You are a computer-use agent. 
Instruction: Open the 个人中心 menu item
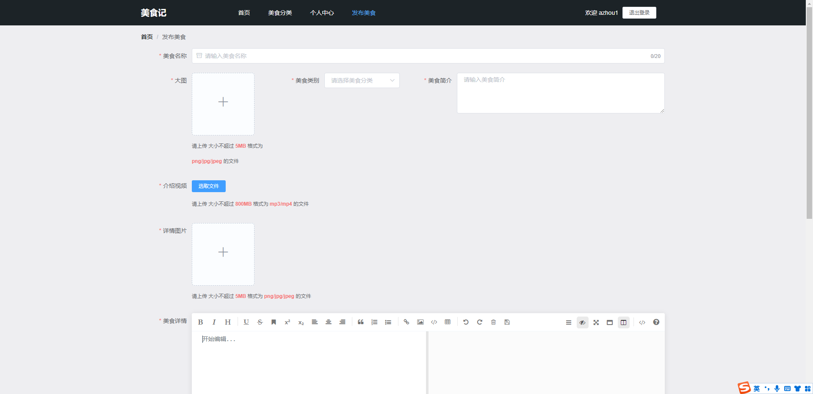[322, 13]
